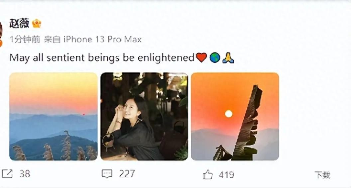Click the 下载 download link
The width and height of the screenshot is (351, 188).
(x=322, y=175)
